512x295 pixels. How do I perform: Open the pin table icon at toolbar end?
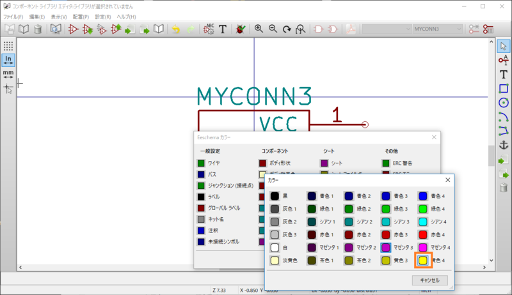coord(488,29)
